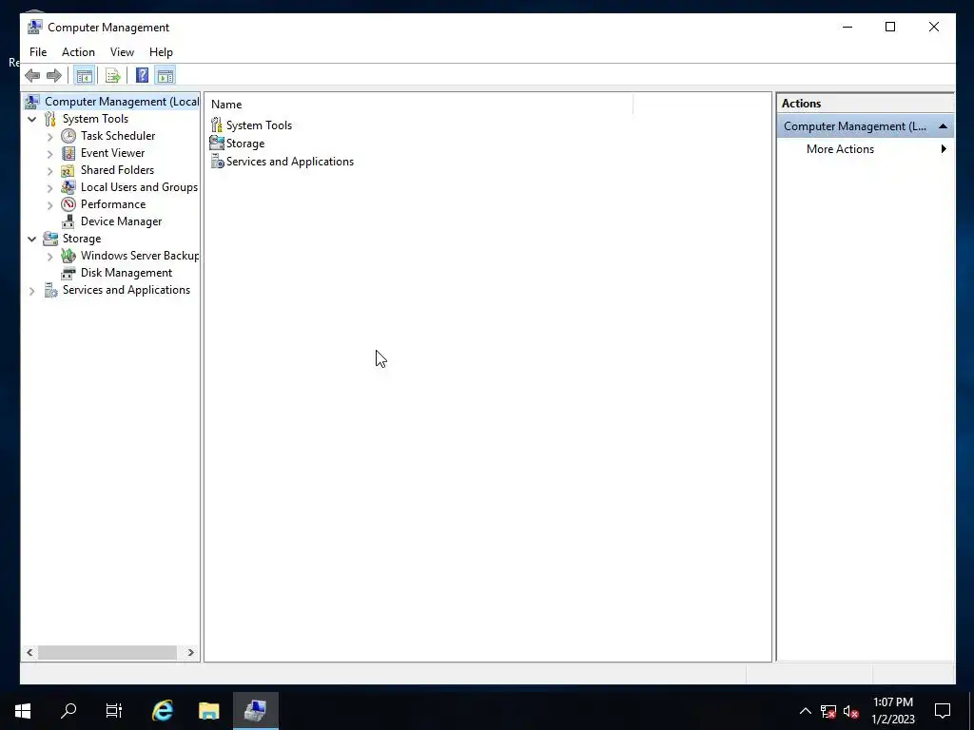This screenshot has width=974, height=730.
Task: Select Event Viewer label in tree
Action: click(112, 153)
